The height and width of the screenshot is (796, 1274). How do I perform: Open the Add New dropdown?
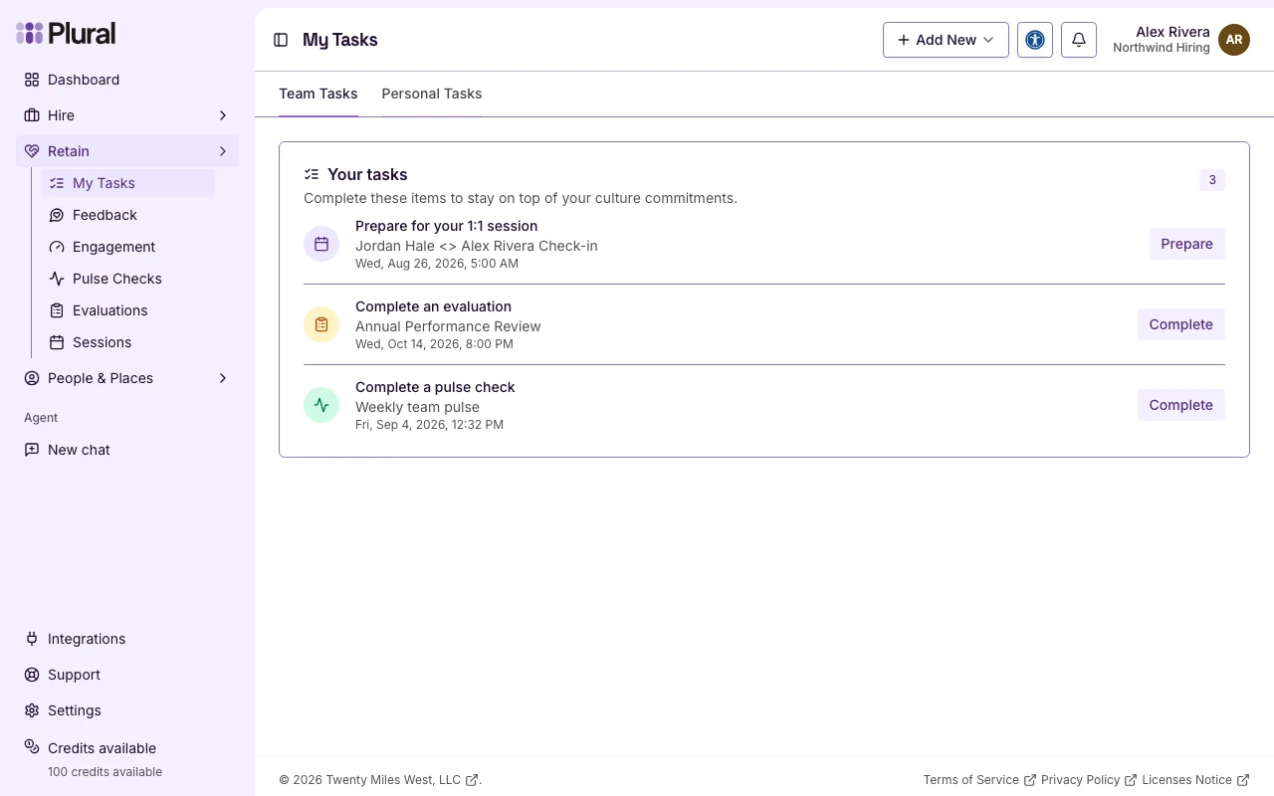point(946,40)
